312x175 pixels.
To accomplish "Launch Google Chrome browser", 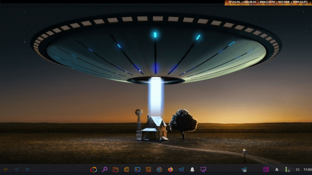I will coord(159,170).
